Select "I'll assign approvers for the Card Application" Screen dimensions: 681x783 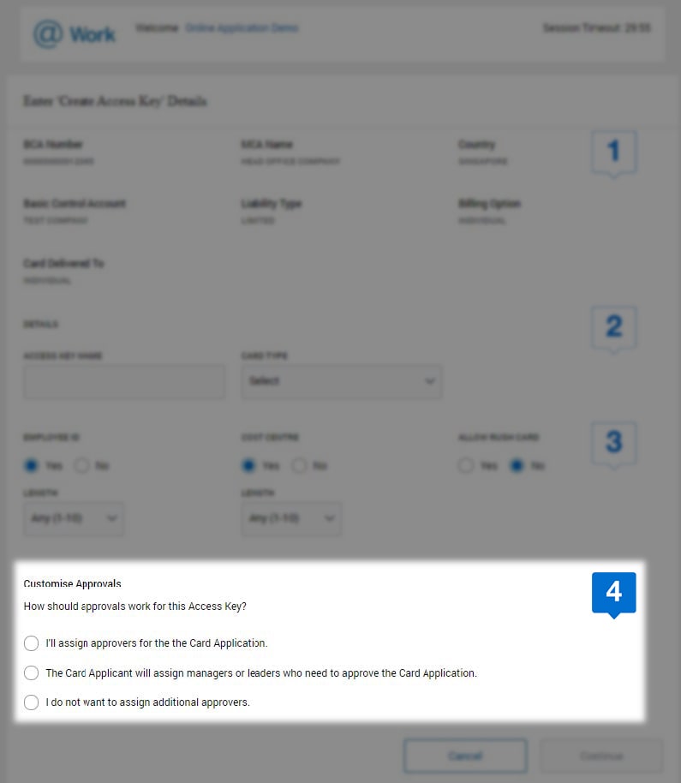click(31, 643)
